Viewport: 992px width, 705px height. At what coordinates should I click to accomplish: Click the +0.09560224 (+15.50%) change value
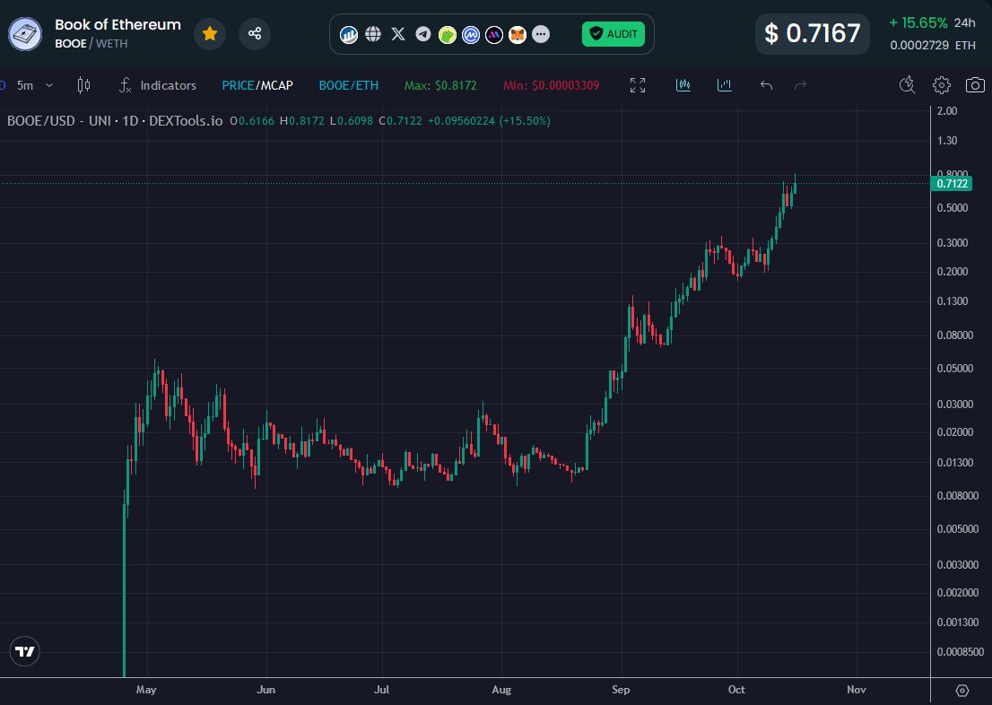coord(489,121)
